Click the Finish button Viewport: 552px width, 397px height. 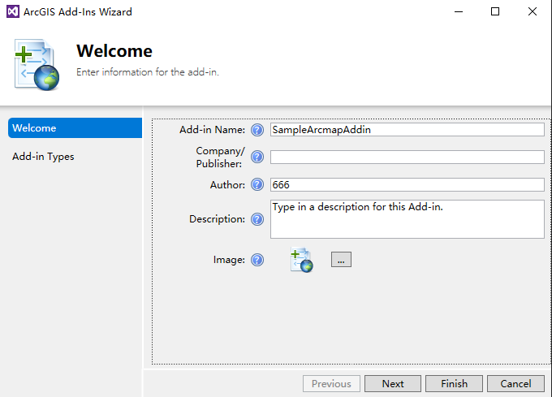[454, 384]
